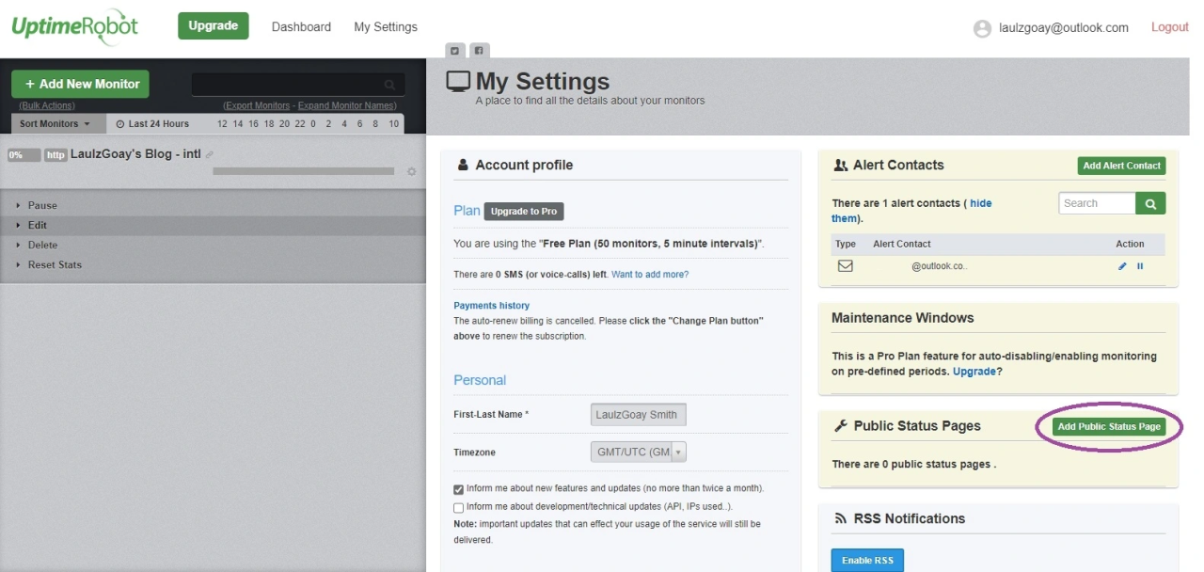Click the link icon beside LaulzGoay's Blog
The height and width of the screenshot is (572, 1204).
click(x=210, y=155)
